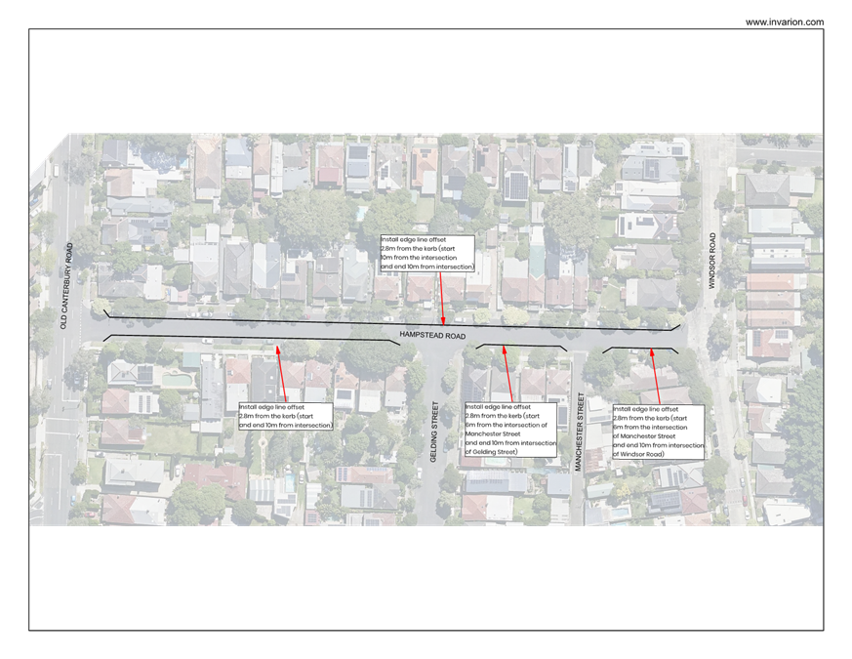Click annotation box east of Manchester Street

pyautogui.click(x=657, y=432)
